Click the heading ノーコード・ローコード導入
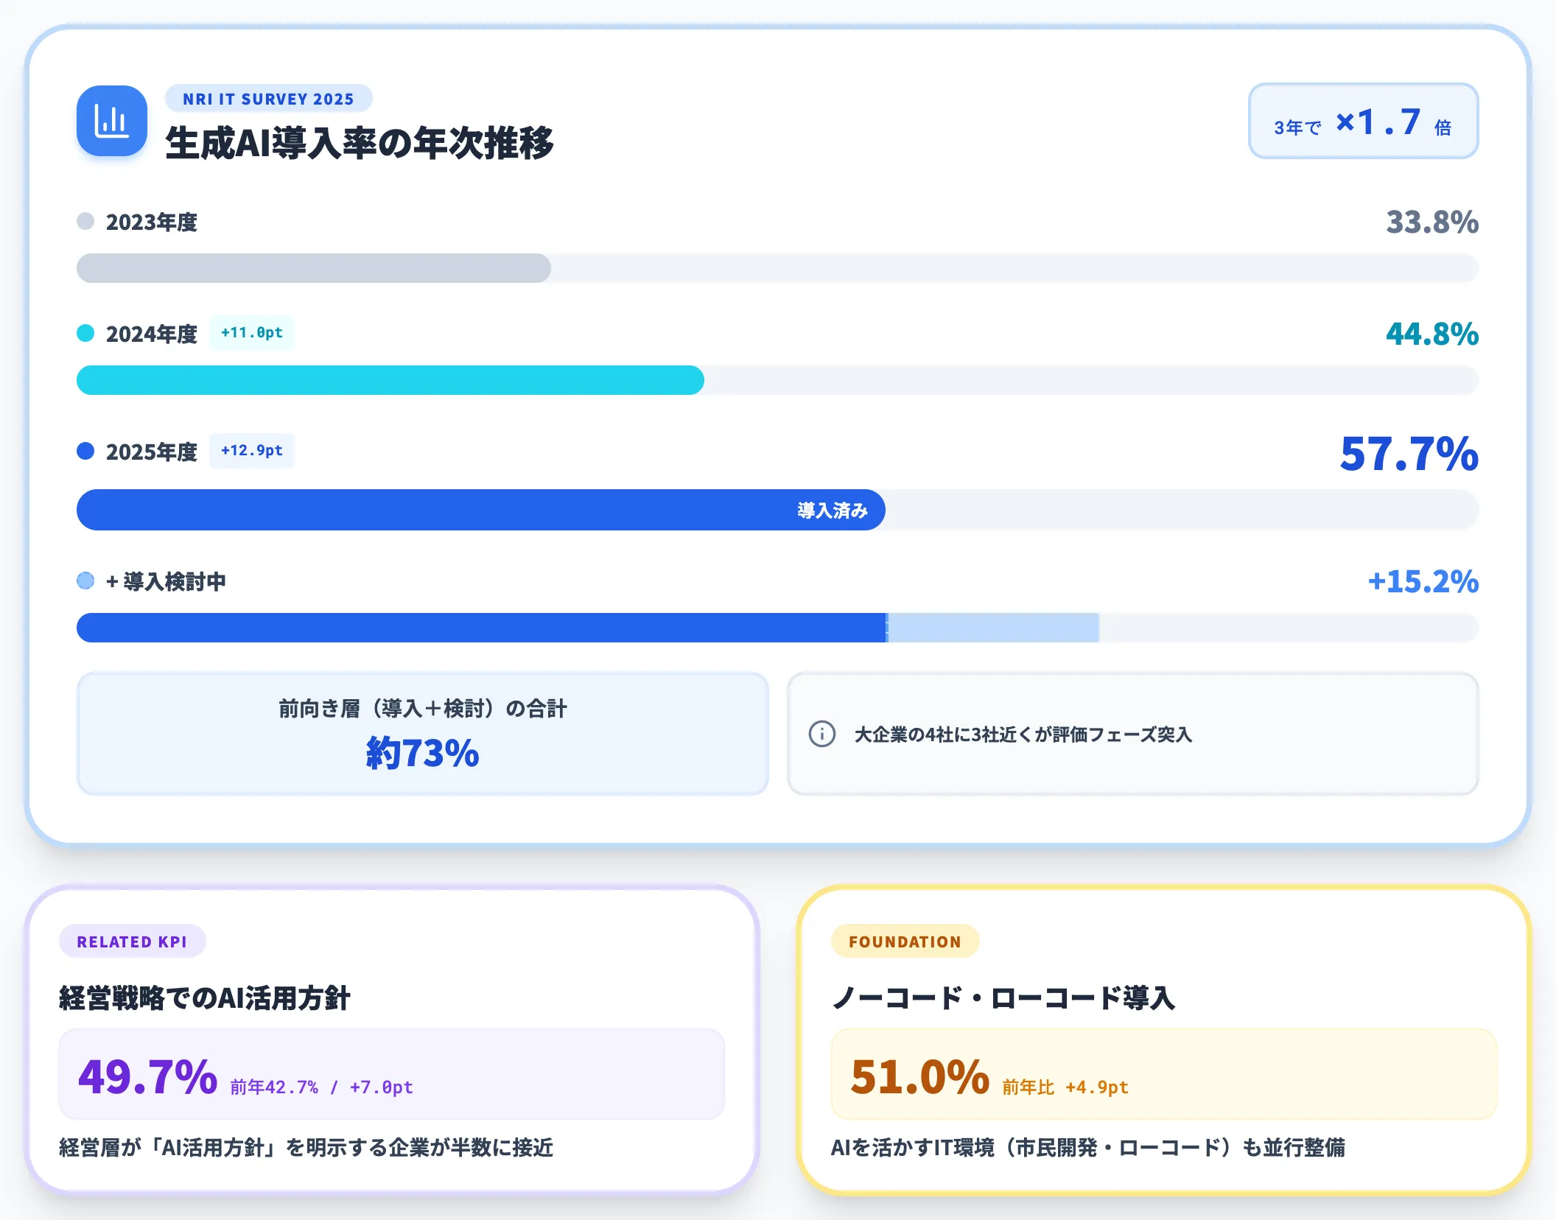The image size is (1556, 1220). click(1003, 998)
